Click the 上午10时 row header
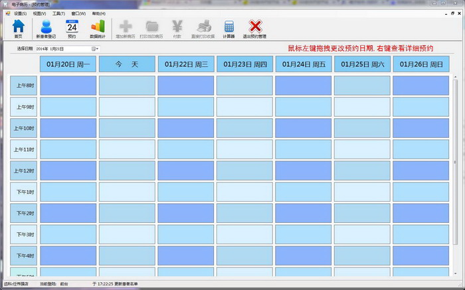The height and width of the screenshot is (290, 465). click(24, 128)
